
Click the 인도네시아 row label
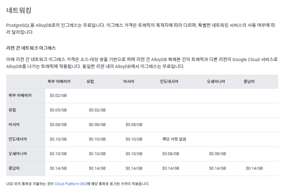coord(18,139)
